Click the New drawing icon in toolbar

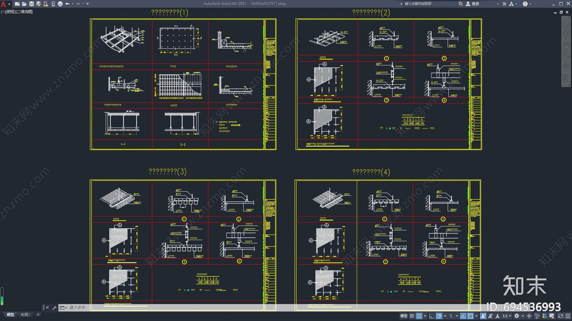pos(17,4)
